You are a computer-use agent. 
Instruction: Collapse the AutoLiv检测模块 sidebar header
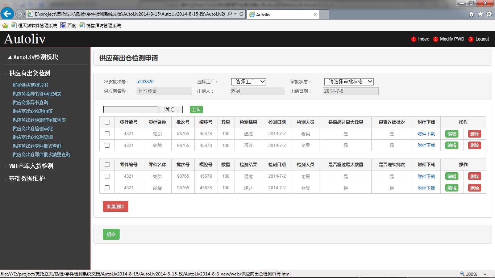point(33,57)
